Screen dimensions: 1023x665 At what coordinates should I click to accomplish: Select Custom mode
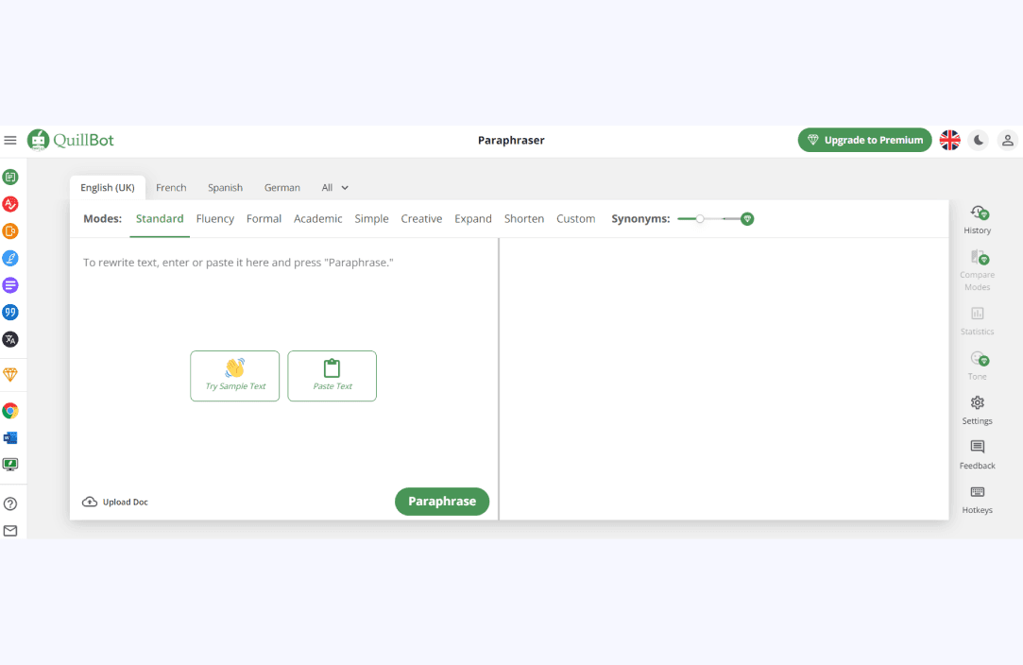click(x=575, y=218)
